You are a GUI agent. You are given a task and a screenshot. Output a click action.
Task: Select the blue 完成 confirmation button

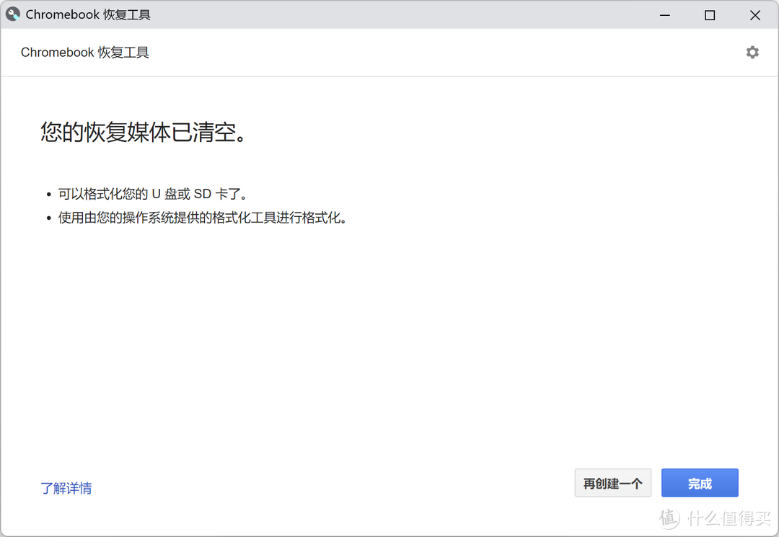click(700, 482)
